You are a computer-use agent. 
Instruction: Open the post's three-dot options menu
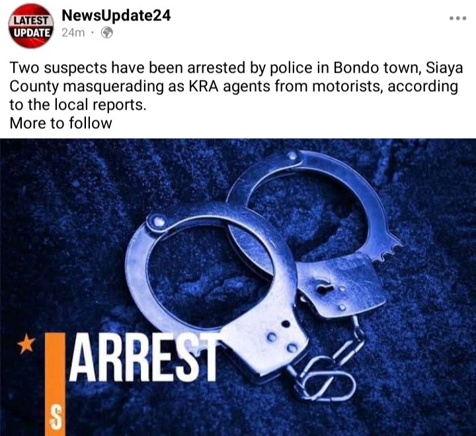457,18
